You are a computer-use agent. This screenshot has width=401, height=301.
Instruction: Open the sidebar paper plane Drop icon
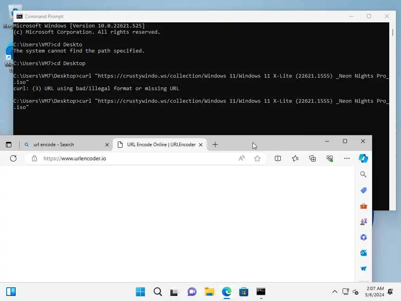363,268
